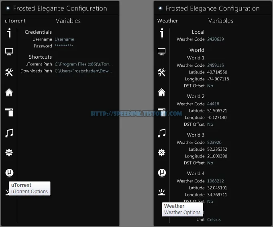Viewport: 273px width, 227px height.
Task: Edit the uTorrent Path value
Action: (84, 64)
